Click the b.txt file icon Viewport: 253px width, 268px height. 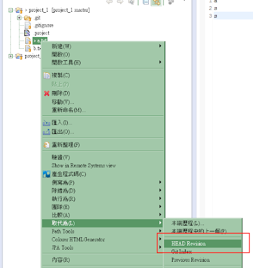point(28,48)
